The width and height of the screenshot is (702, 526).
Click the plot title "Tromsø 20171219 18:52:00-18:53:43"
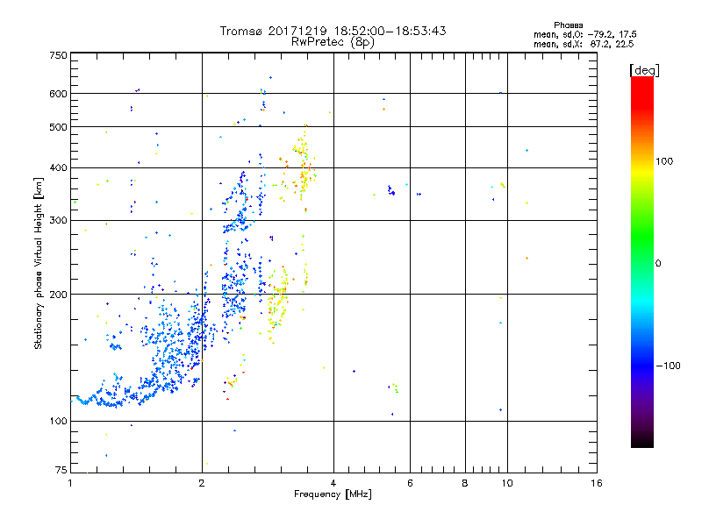[333, 31]
